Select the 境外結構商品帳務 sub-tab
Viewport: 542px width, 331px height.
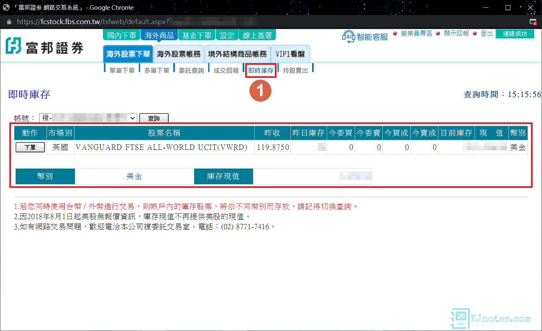coord(237,54)
